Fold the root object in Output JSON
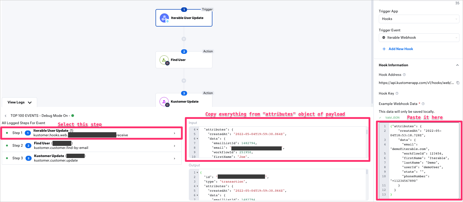463x202 pixels. pyautogui.click(x=197, y=172)
